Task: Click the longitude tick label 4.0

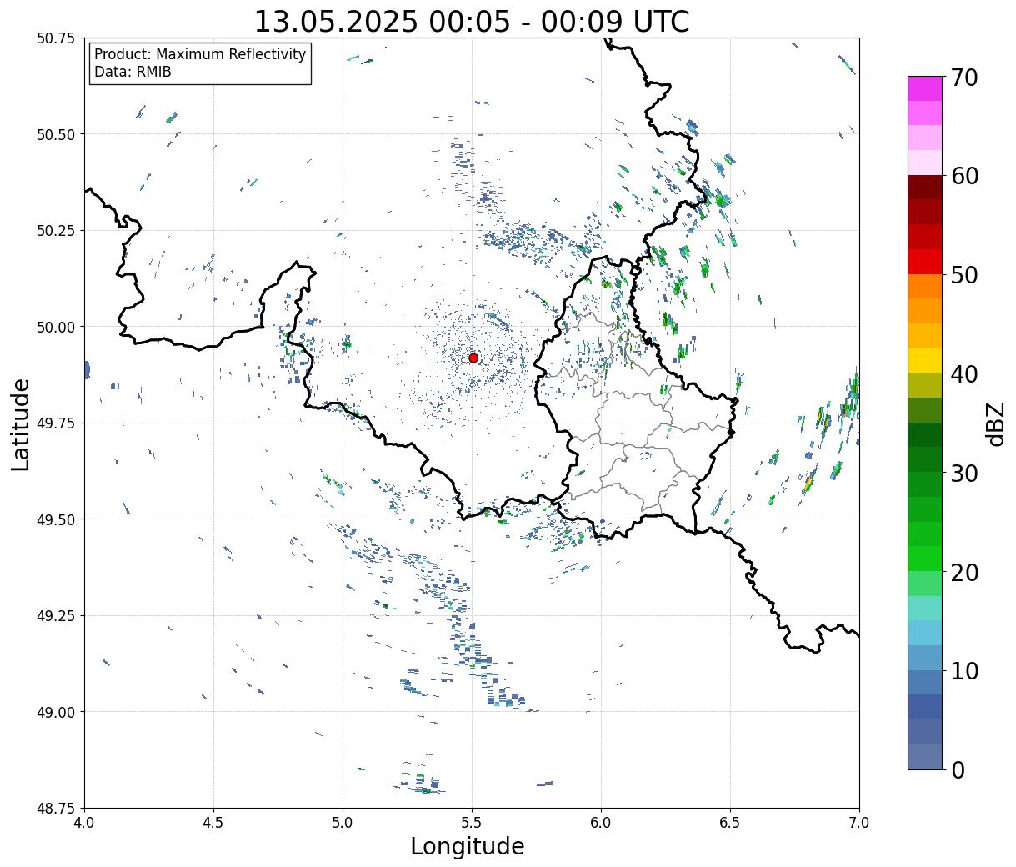Action: point(84,823)
